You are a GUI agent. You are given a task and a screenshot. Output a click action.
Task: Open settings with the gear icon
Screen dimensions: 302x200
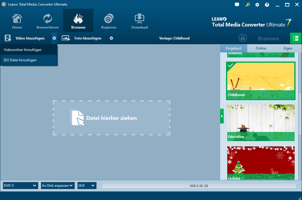click(x=257, y=5)
